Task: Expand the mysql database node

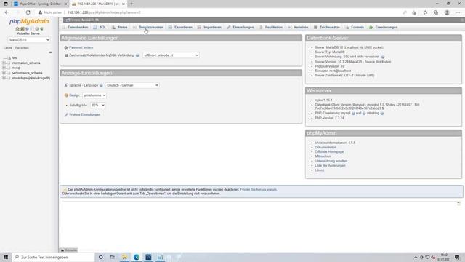Action: (x=4, y=68)
